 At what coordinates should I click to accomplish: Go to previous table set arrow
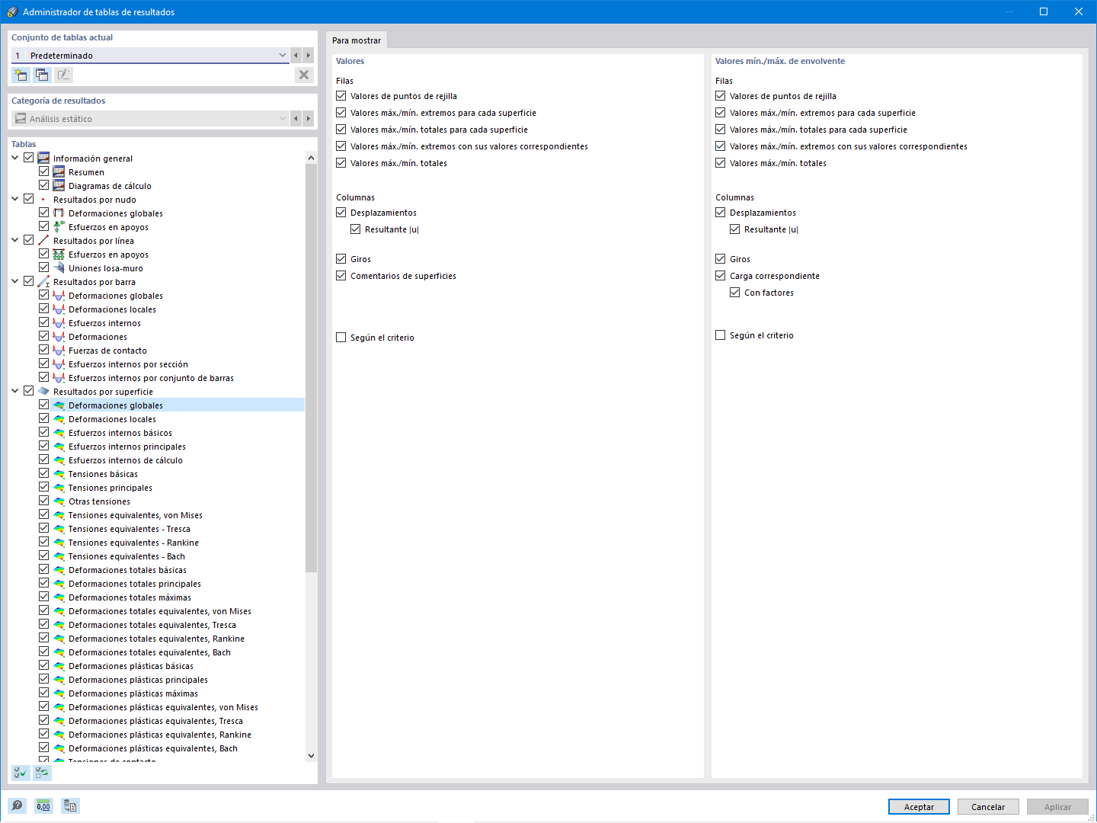296,55
